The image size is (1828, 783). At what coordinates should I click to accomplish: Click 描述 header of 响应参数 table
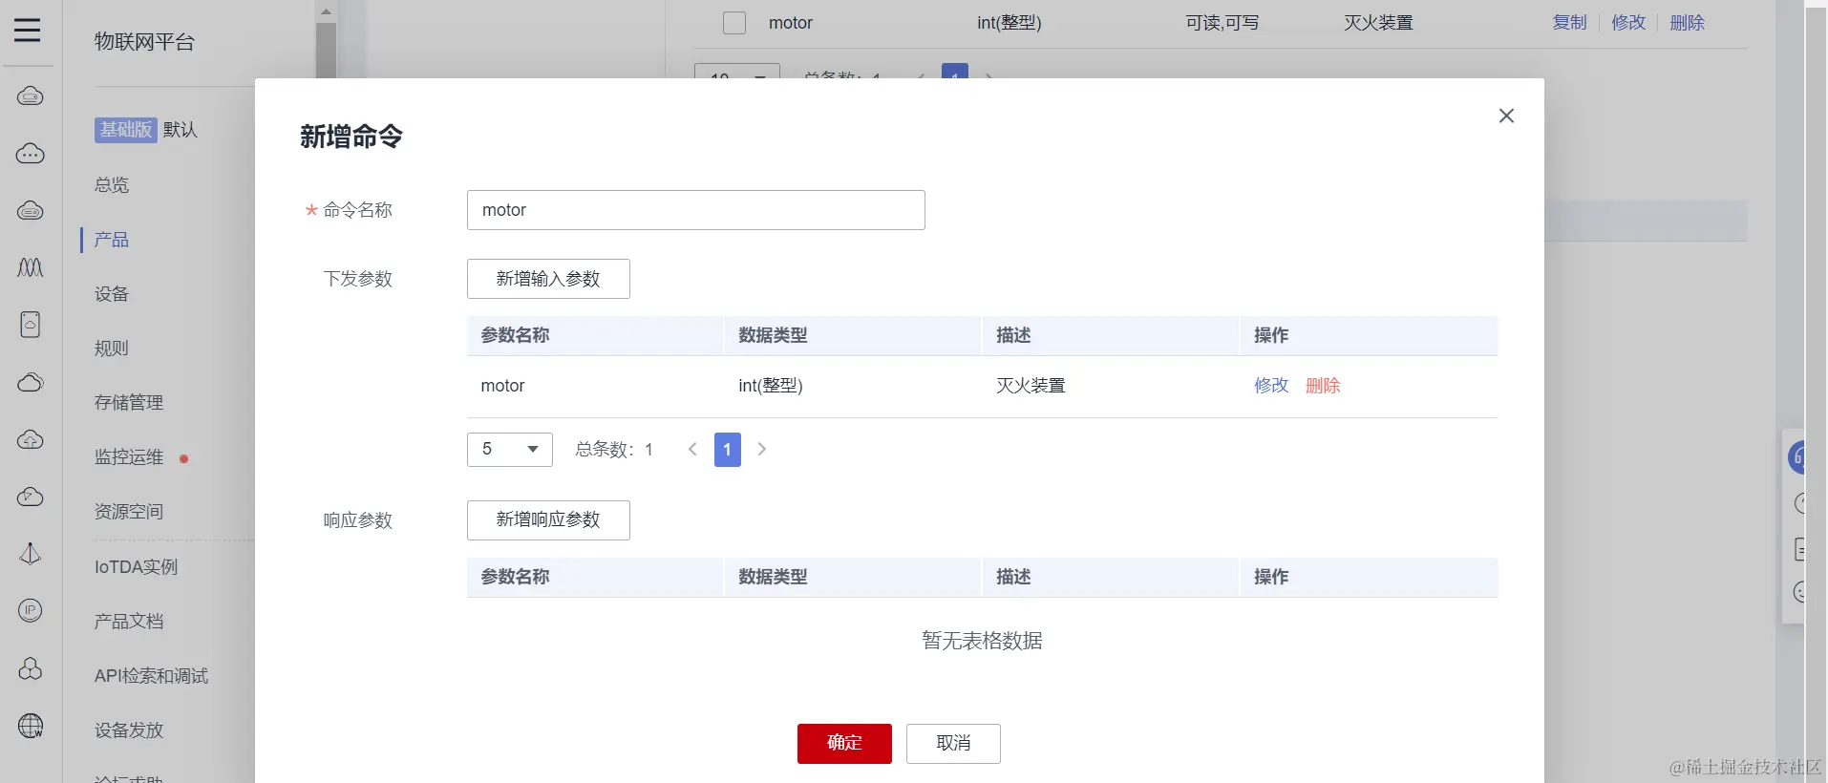[1013, 577]
